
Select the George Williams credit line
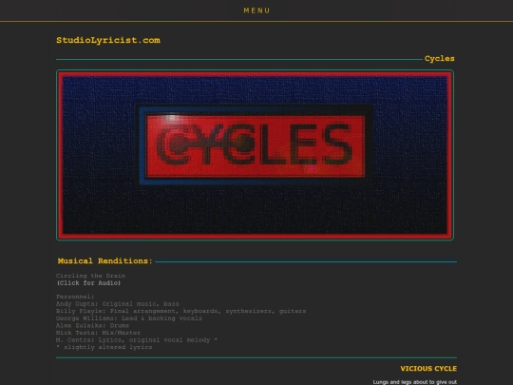click(129, 318)
